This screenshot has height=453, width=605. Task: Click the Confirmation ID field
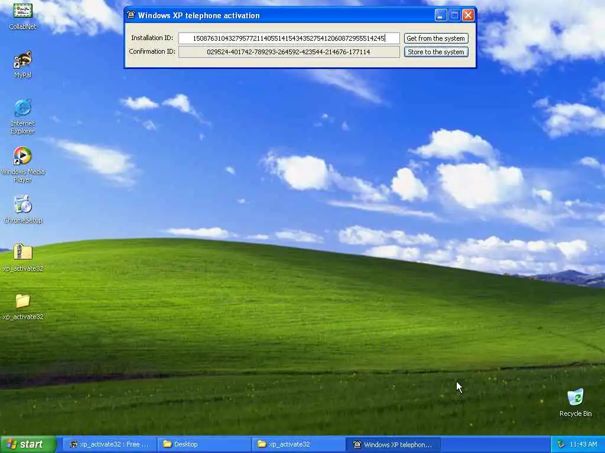(x=288, y=52)
